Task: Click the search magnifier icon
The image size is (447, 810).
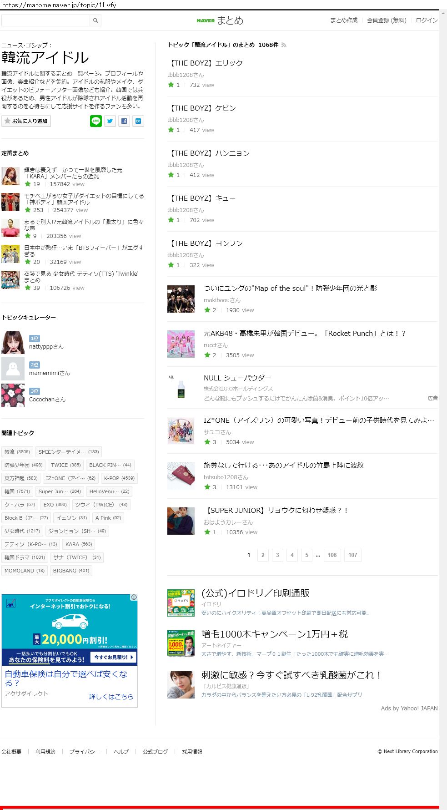Action: tap(95, 20)
